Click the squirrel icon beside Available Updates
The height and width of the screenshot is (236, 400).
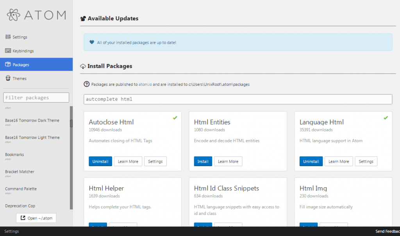(83, 18)
